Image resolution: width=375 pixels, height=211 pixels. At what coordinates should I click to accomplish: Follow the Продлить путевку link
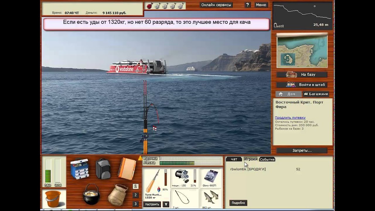(290, 118)
